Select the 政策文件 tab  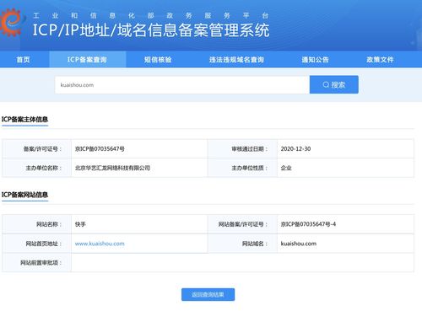pos(380,60)
